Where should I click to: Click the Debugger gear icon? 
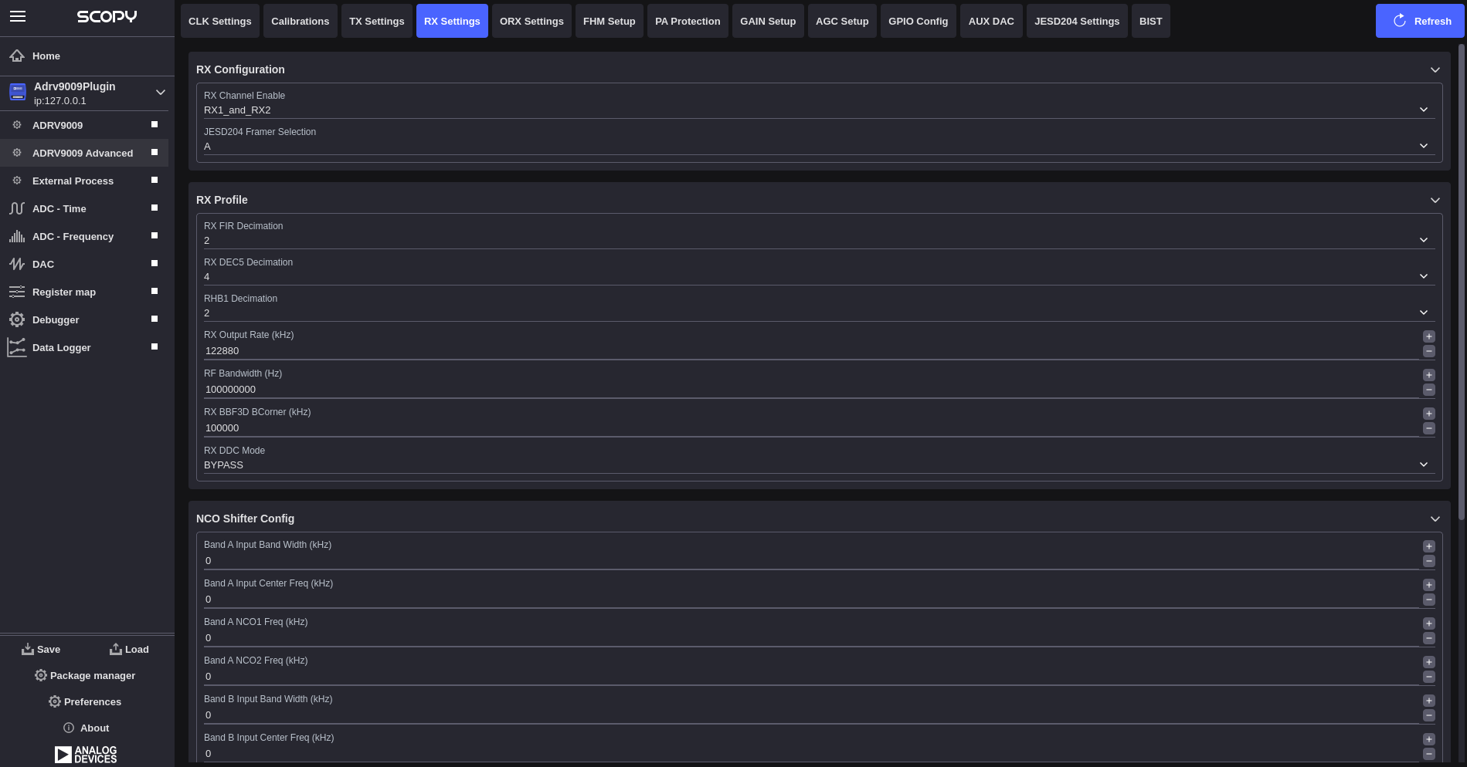17,319
